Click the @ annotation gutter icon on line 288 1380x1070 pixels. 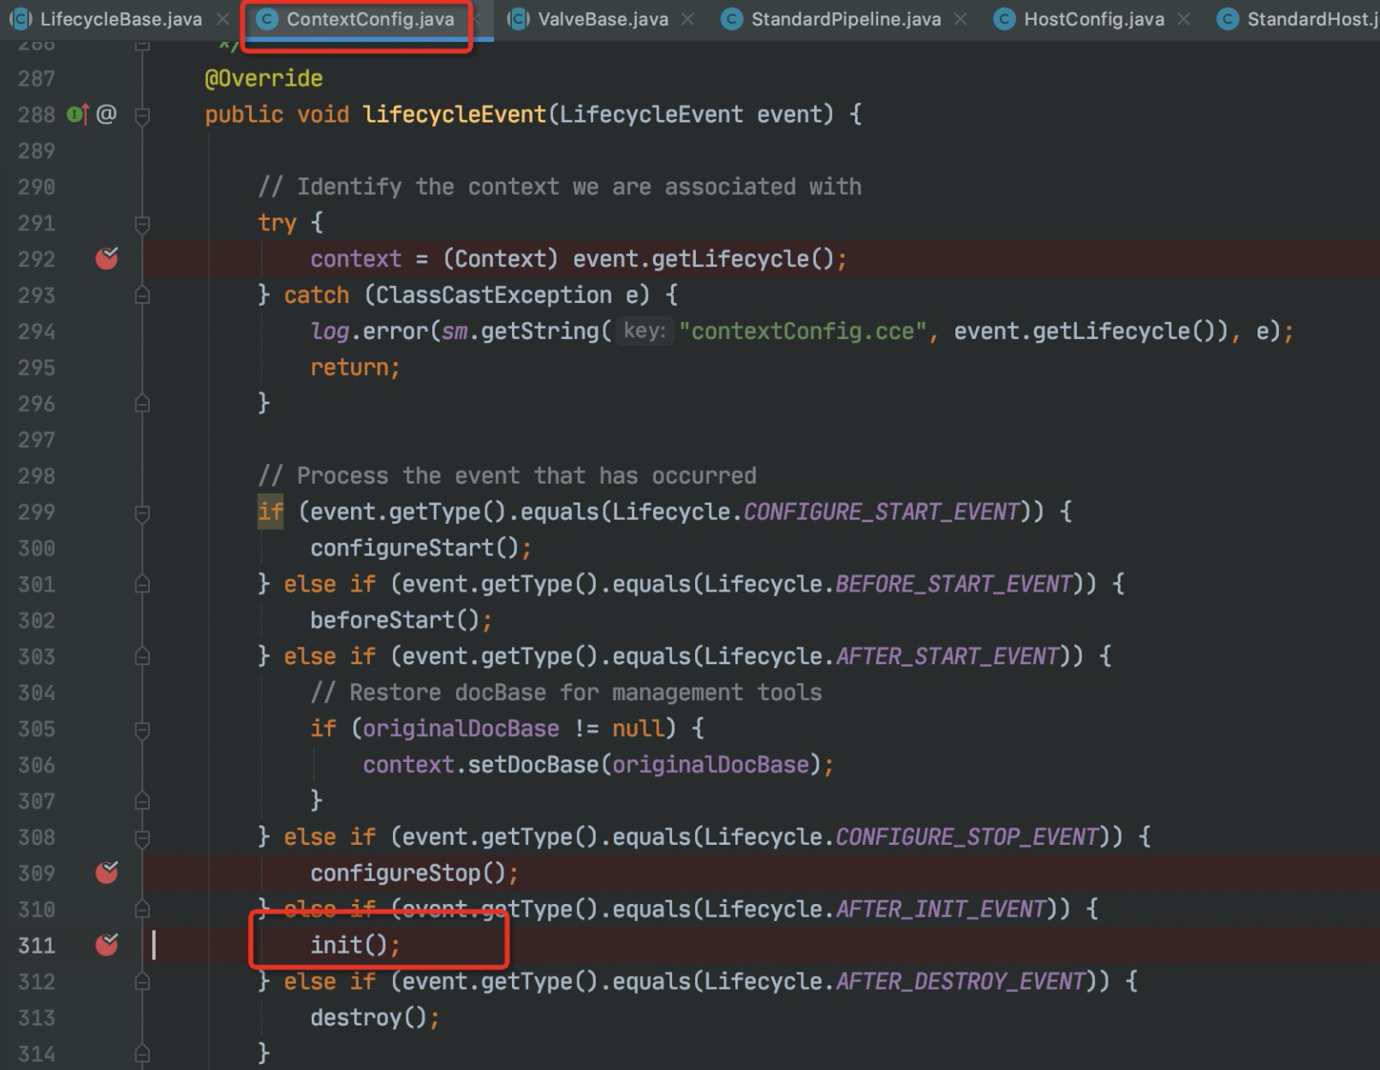[106, 114]
